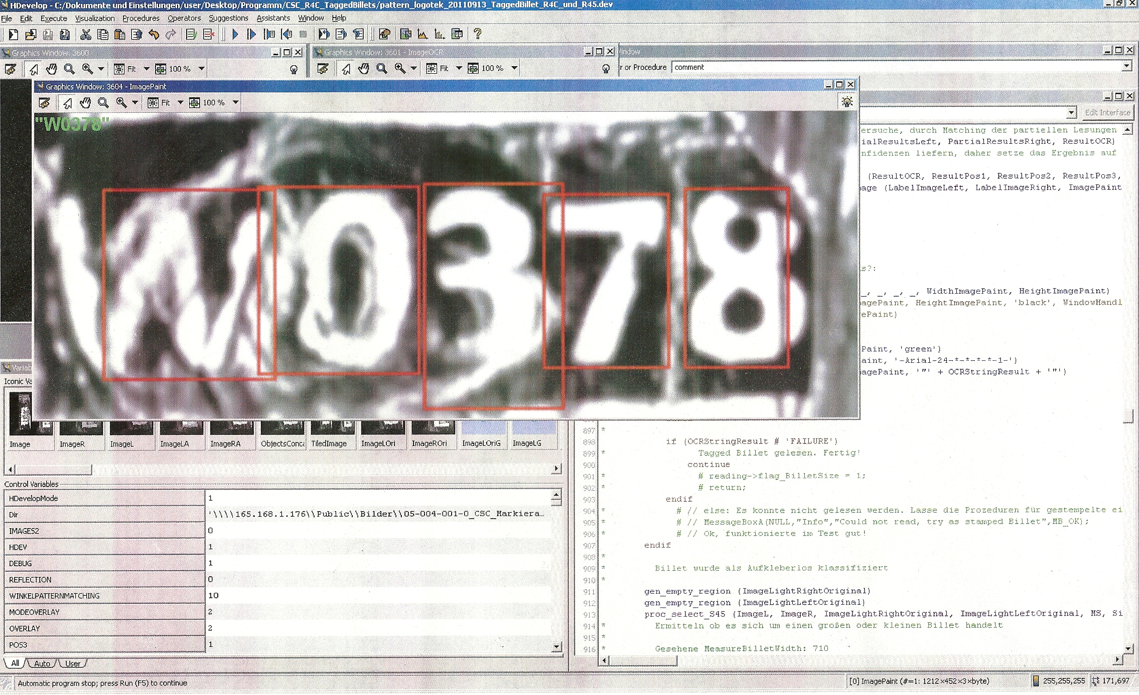Image resolution: width=1139 pixels, height=695 pixels.
Task: Toggle the light bulb in ImagePaint window
Action: click(x=847, y=102)
